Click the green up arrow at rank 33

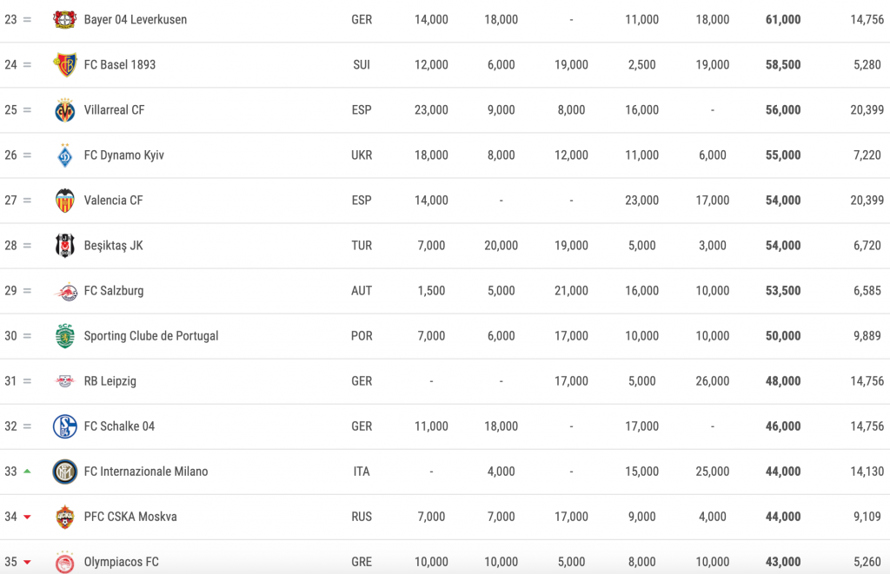point(27,471)
